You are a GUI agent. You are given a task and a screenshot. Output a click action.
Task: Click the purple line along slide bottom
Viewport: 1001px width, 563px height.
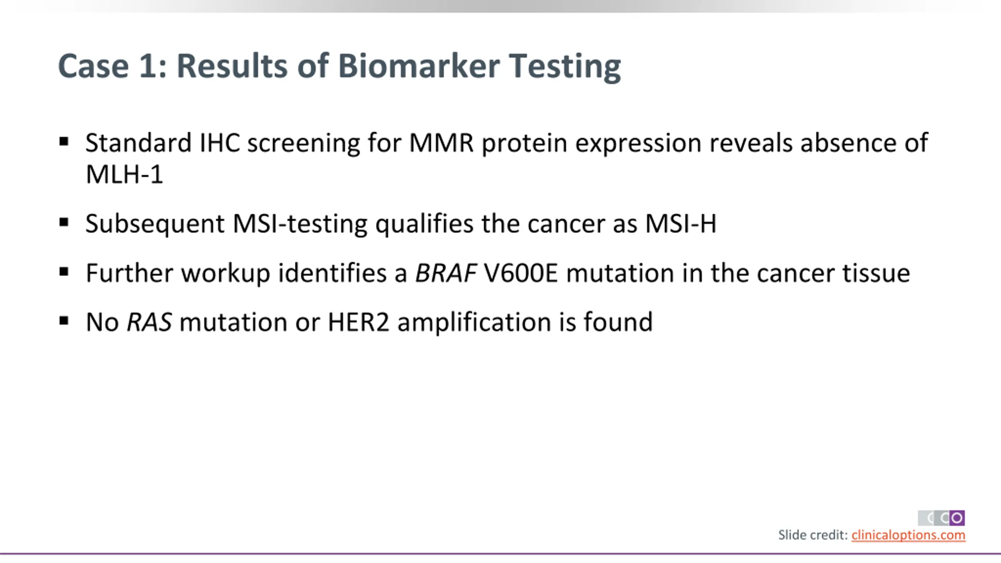(500, 554)
